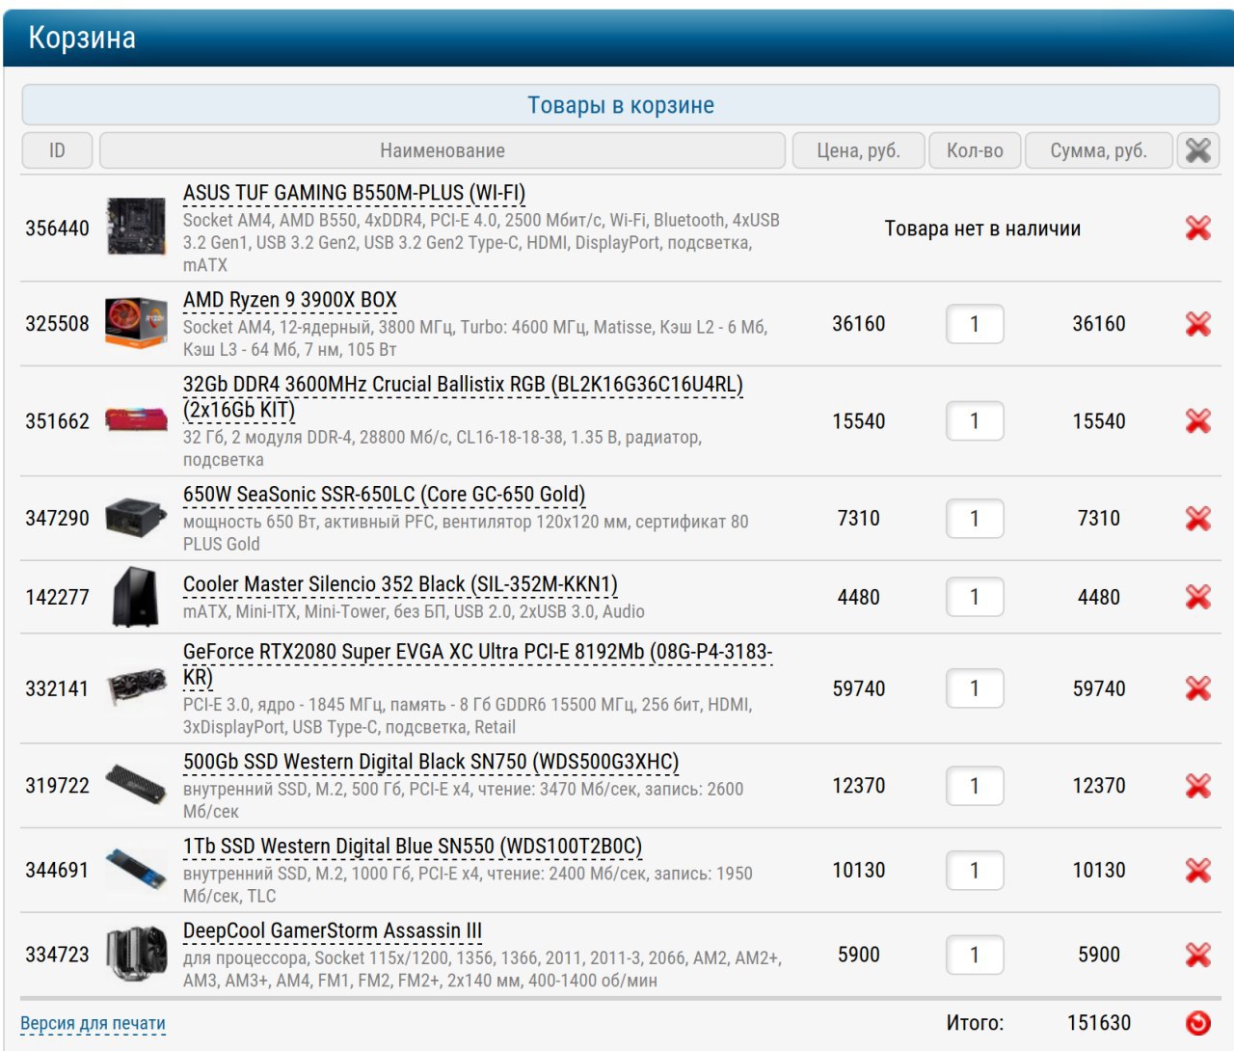Click the clear-all cross icon in header

click(1198, 150)
